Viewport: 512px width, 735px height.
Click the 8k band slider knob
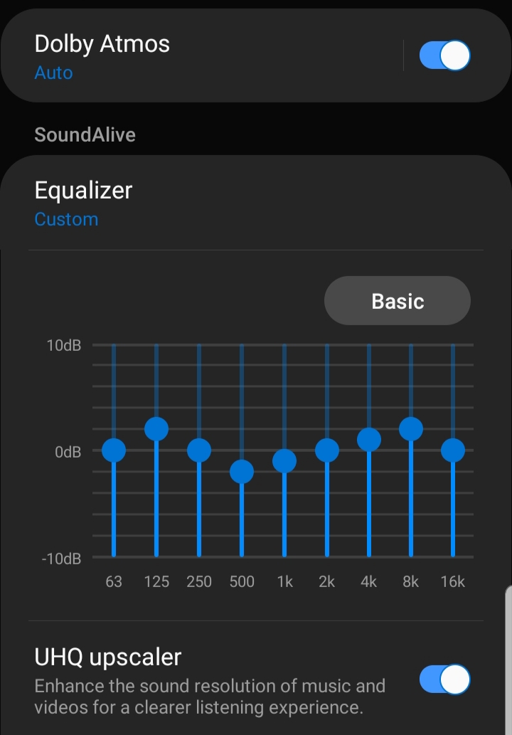point(411,429)
